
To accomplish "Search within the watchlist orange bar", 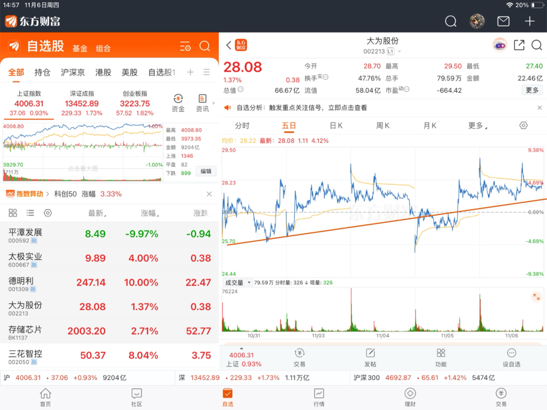I will pos(205,46).
